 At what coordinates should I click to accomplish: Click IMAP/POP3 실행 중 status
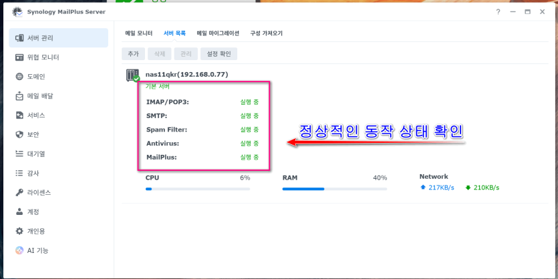[x=249, y=102]
